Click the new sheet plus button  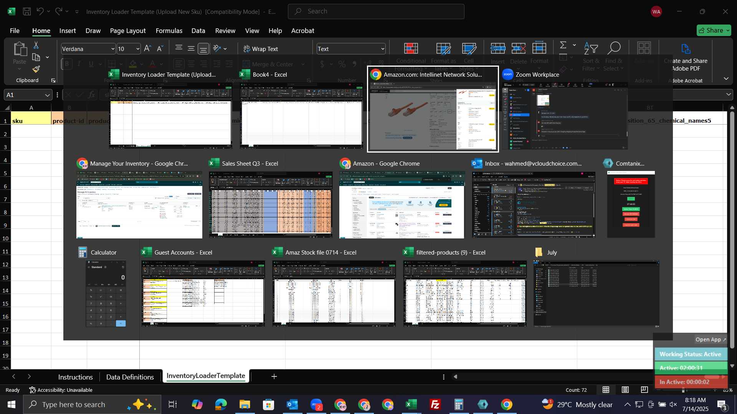[274, 377]
